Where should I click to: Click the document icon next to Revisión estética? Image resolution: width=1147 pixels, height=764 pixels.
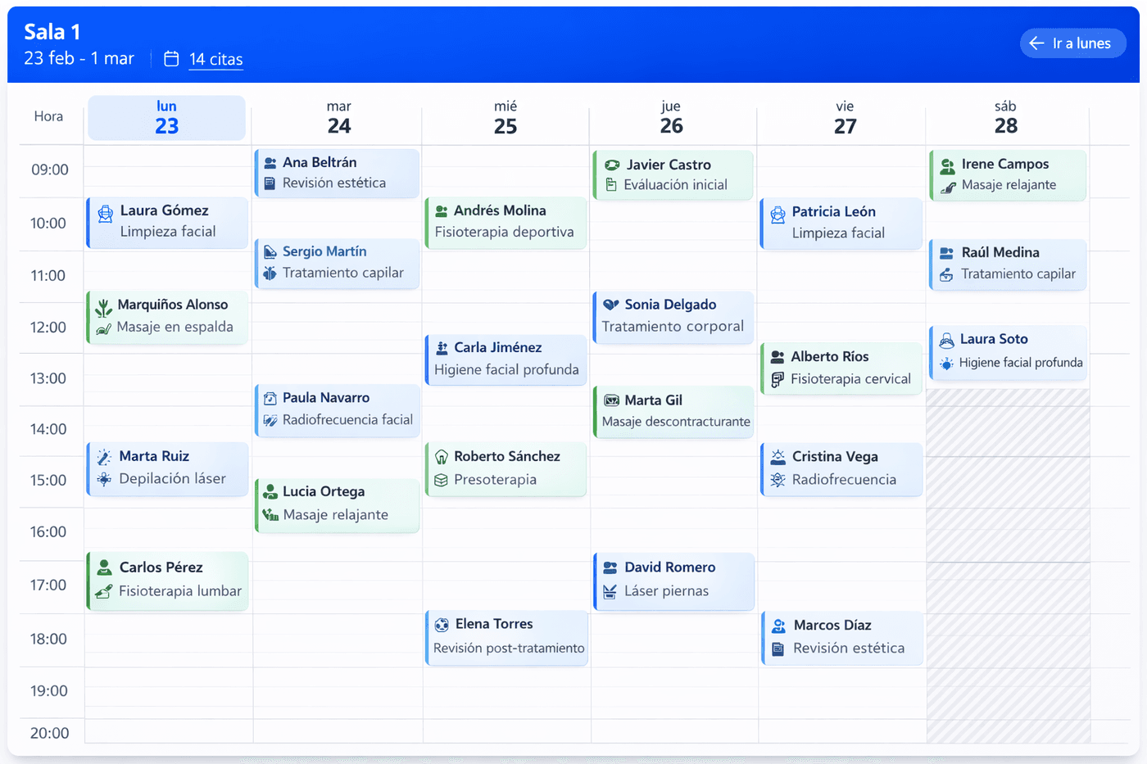coord(270,183)
